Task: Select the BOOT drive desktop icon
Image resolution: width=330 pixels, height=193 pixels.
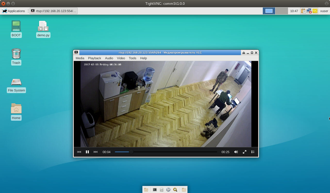Action: pos(16,29)
